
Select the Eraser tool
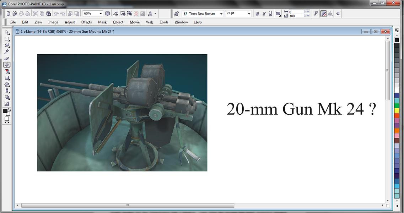tap(7, 59)
